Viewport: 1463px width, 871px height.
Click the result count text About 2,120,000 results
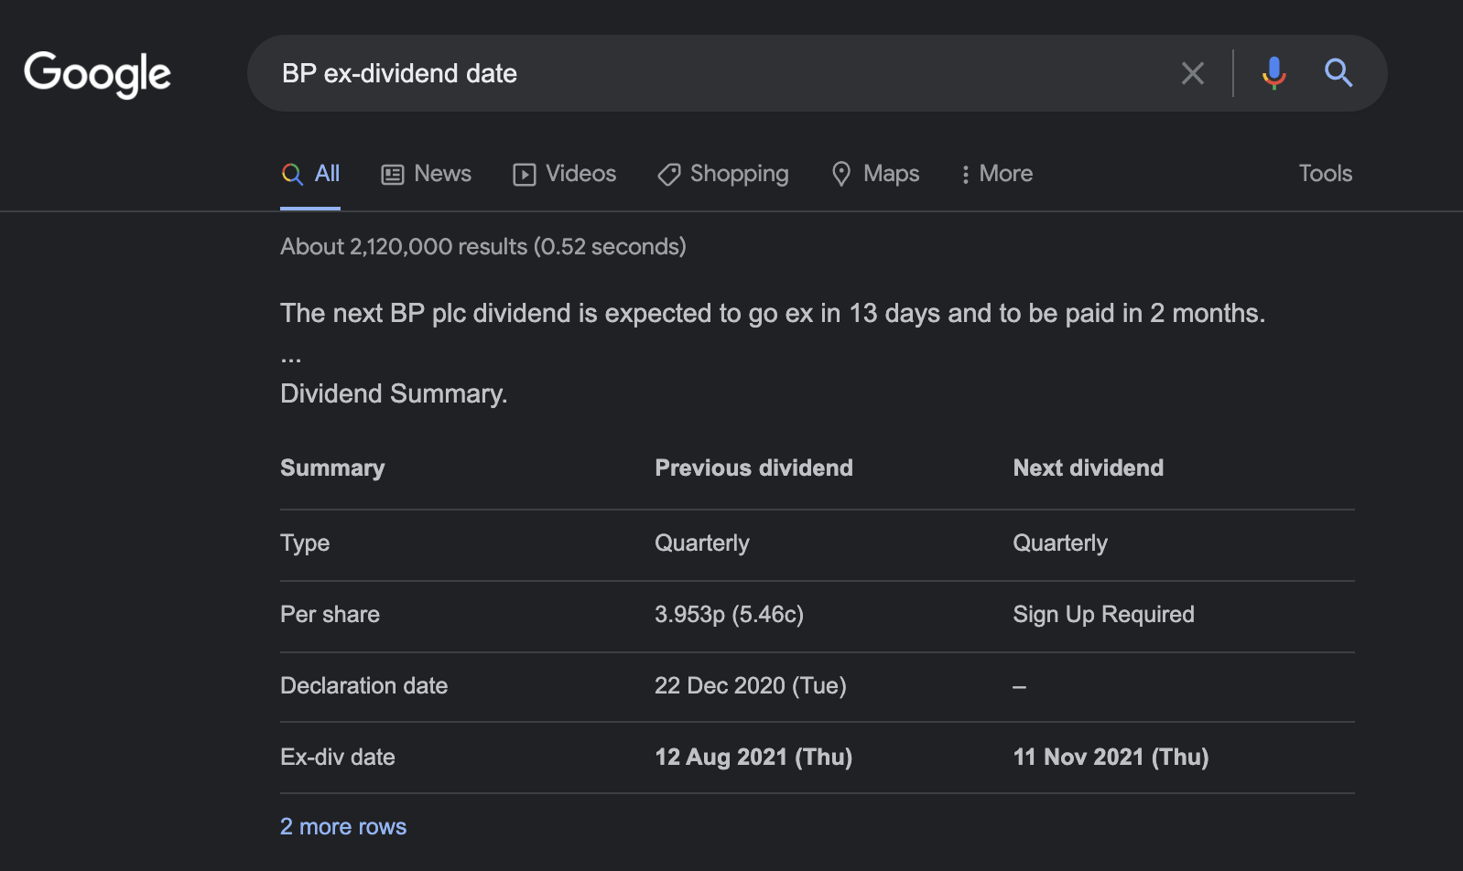483,247
